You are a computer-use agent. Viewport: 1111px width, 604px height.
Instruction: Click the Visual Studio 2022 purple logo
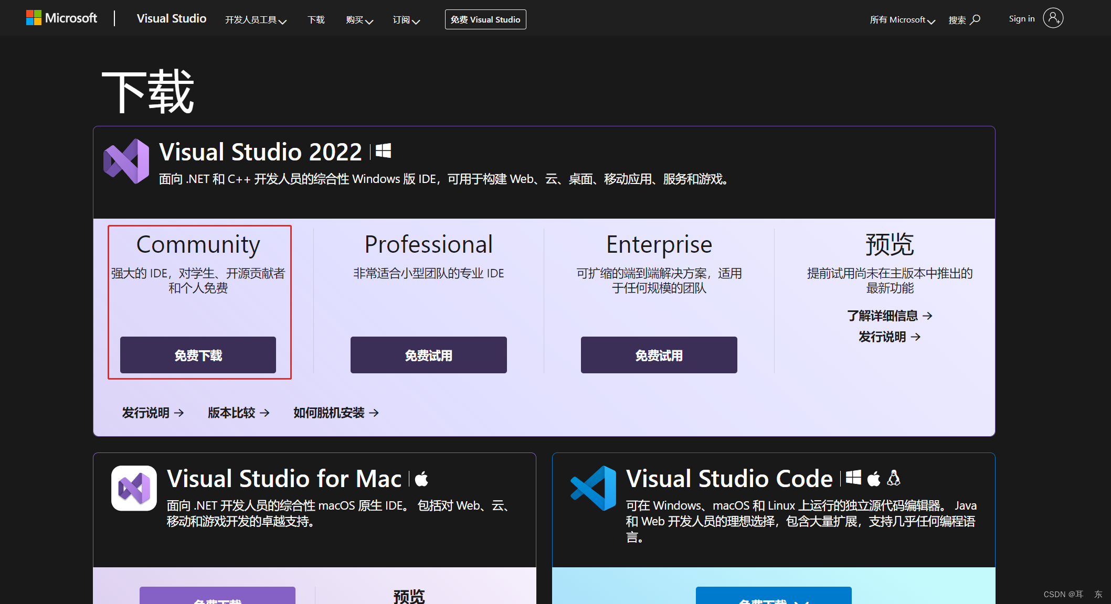(x=126, y=160)
